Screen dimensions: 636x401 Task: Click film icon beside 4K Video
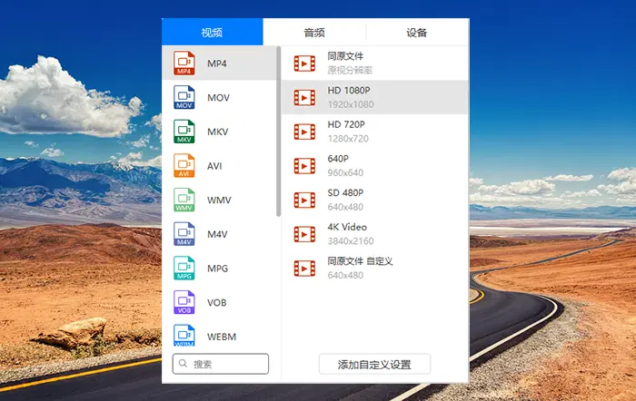304,234
